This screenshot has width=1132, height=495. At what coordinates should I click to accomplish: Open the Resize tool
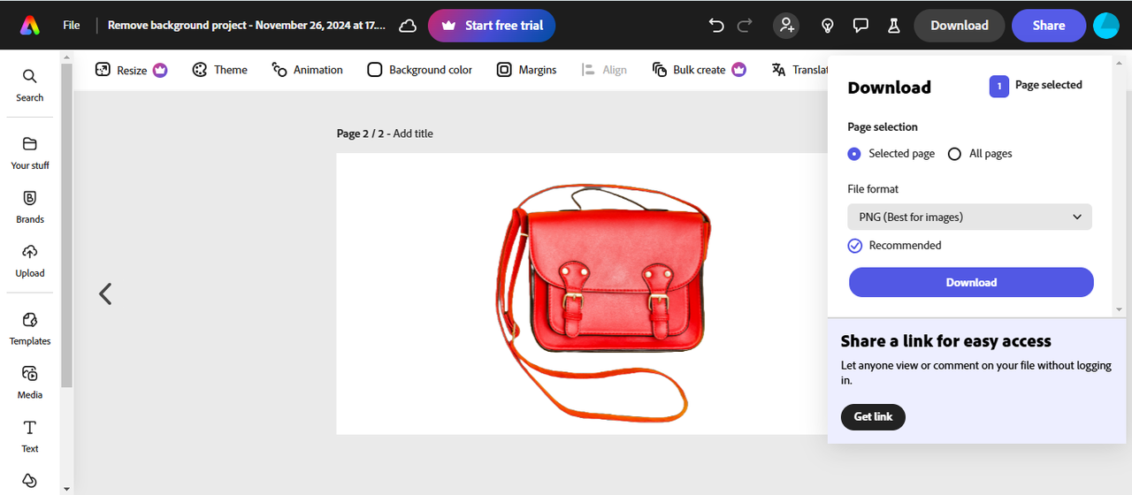click(131, 70)
